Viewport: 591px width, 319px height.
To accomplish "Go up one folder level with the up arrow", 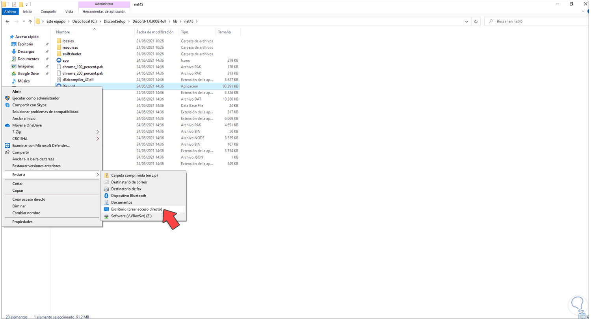I will (x=30, y=21).
